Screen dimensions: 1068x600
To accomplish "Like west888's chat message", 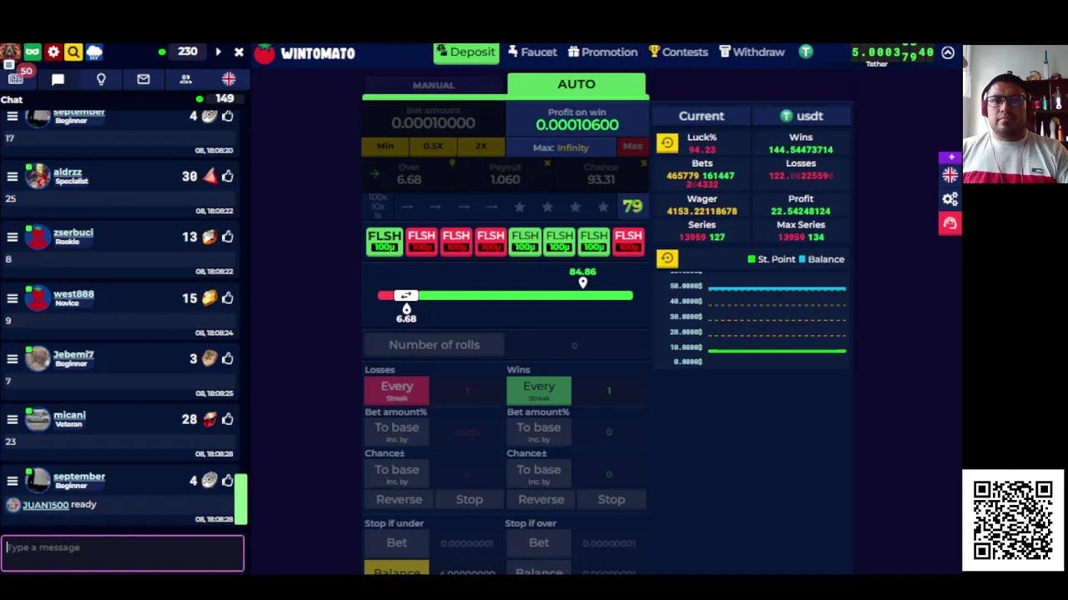I will pos(228,298).
